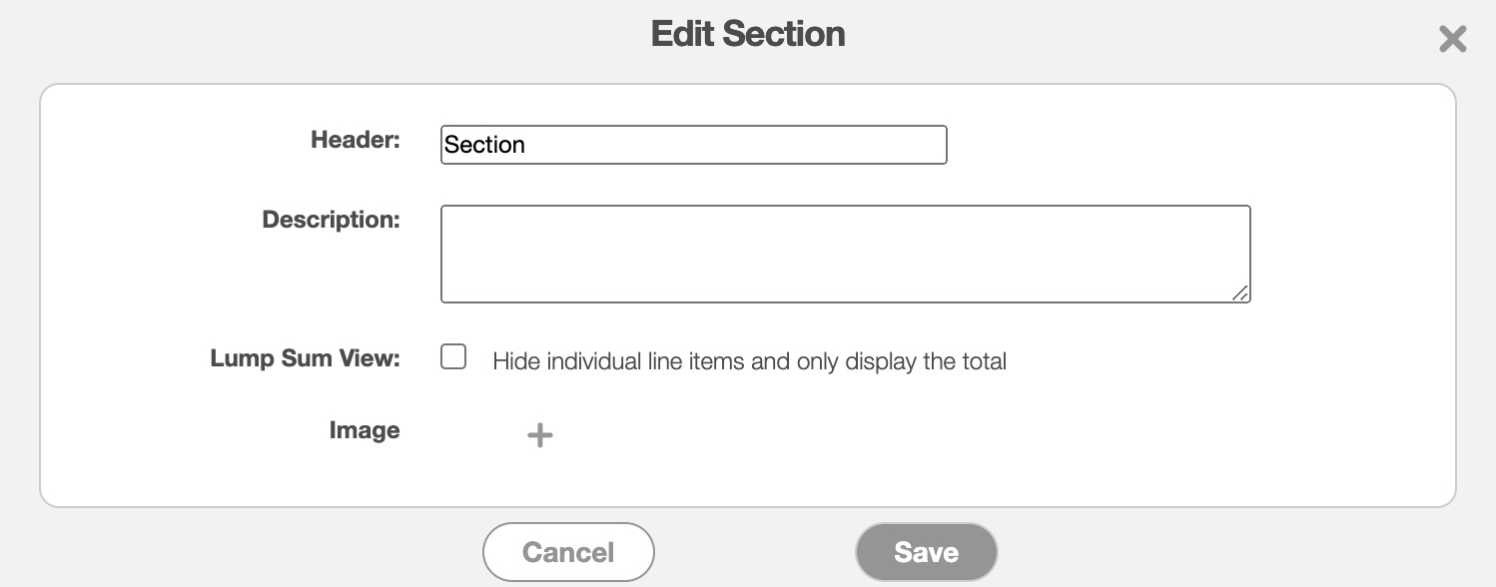Click the plus icon to add image
Viewport: 1496px width, 587px height.
539,434
